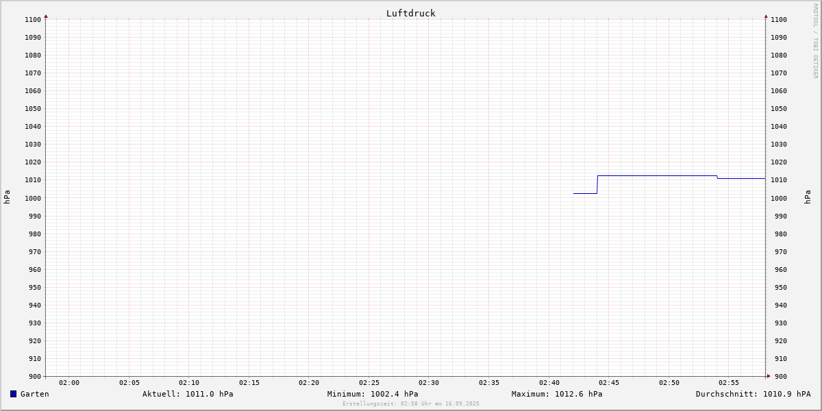
Task: Click the low blue line segment near 1002 hPa
Action: click(585, 193)
